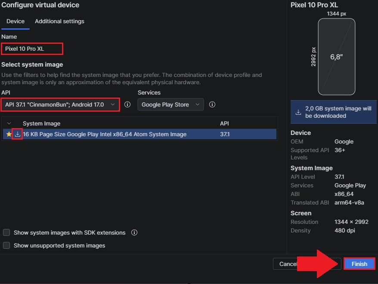
Task: Collapse the System Image table group chevron
Action: click(9, 123)
